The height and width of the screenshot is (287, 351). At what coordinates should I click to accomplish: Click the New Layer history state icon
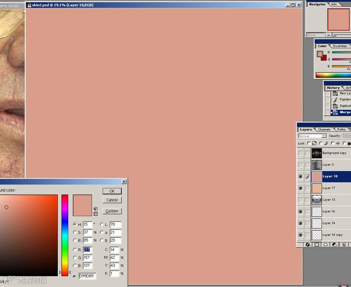pyautogui.click(x=335, y=93)
